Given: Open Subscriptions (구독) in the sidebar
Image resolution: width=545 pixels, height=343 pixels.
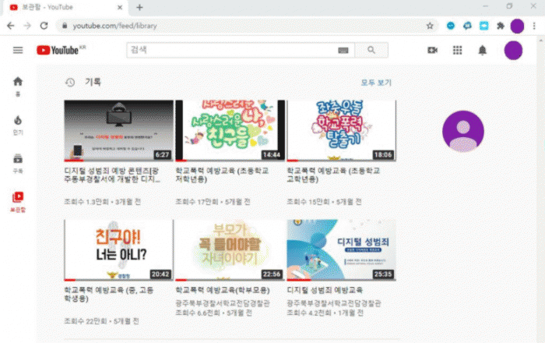Looking at the screenshot, I should [x=18, y=161].
